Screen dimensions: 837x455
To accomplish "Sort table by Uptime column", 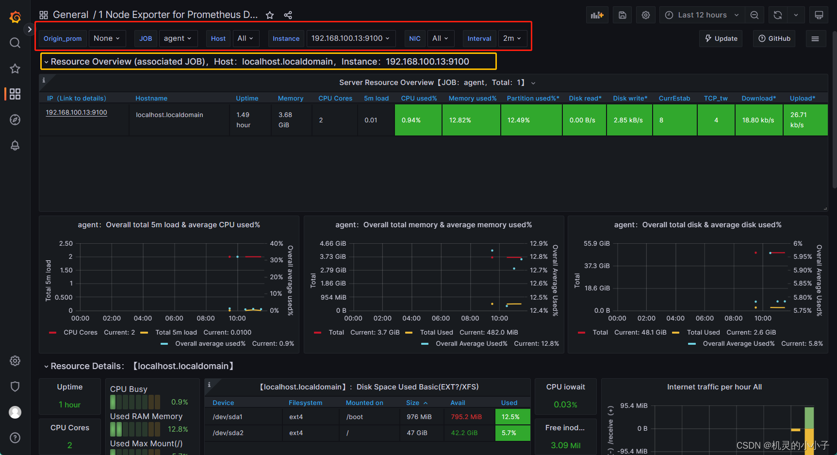I will pos(247,98).
